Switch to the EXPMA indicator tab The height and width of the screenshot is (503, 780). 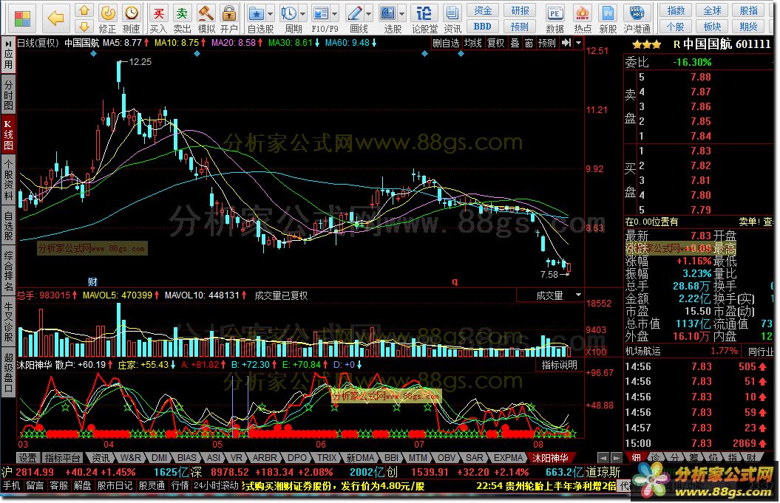[x=508, y=457]
